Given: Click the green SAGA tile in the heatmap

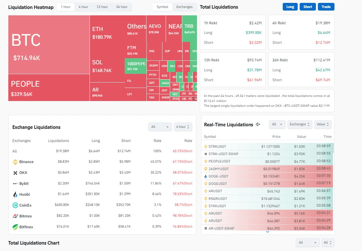Looking at the screenshot, I should [x=165, y=83].
